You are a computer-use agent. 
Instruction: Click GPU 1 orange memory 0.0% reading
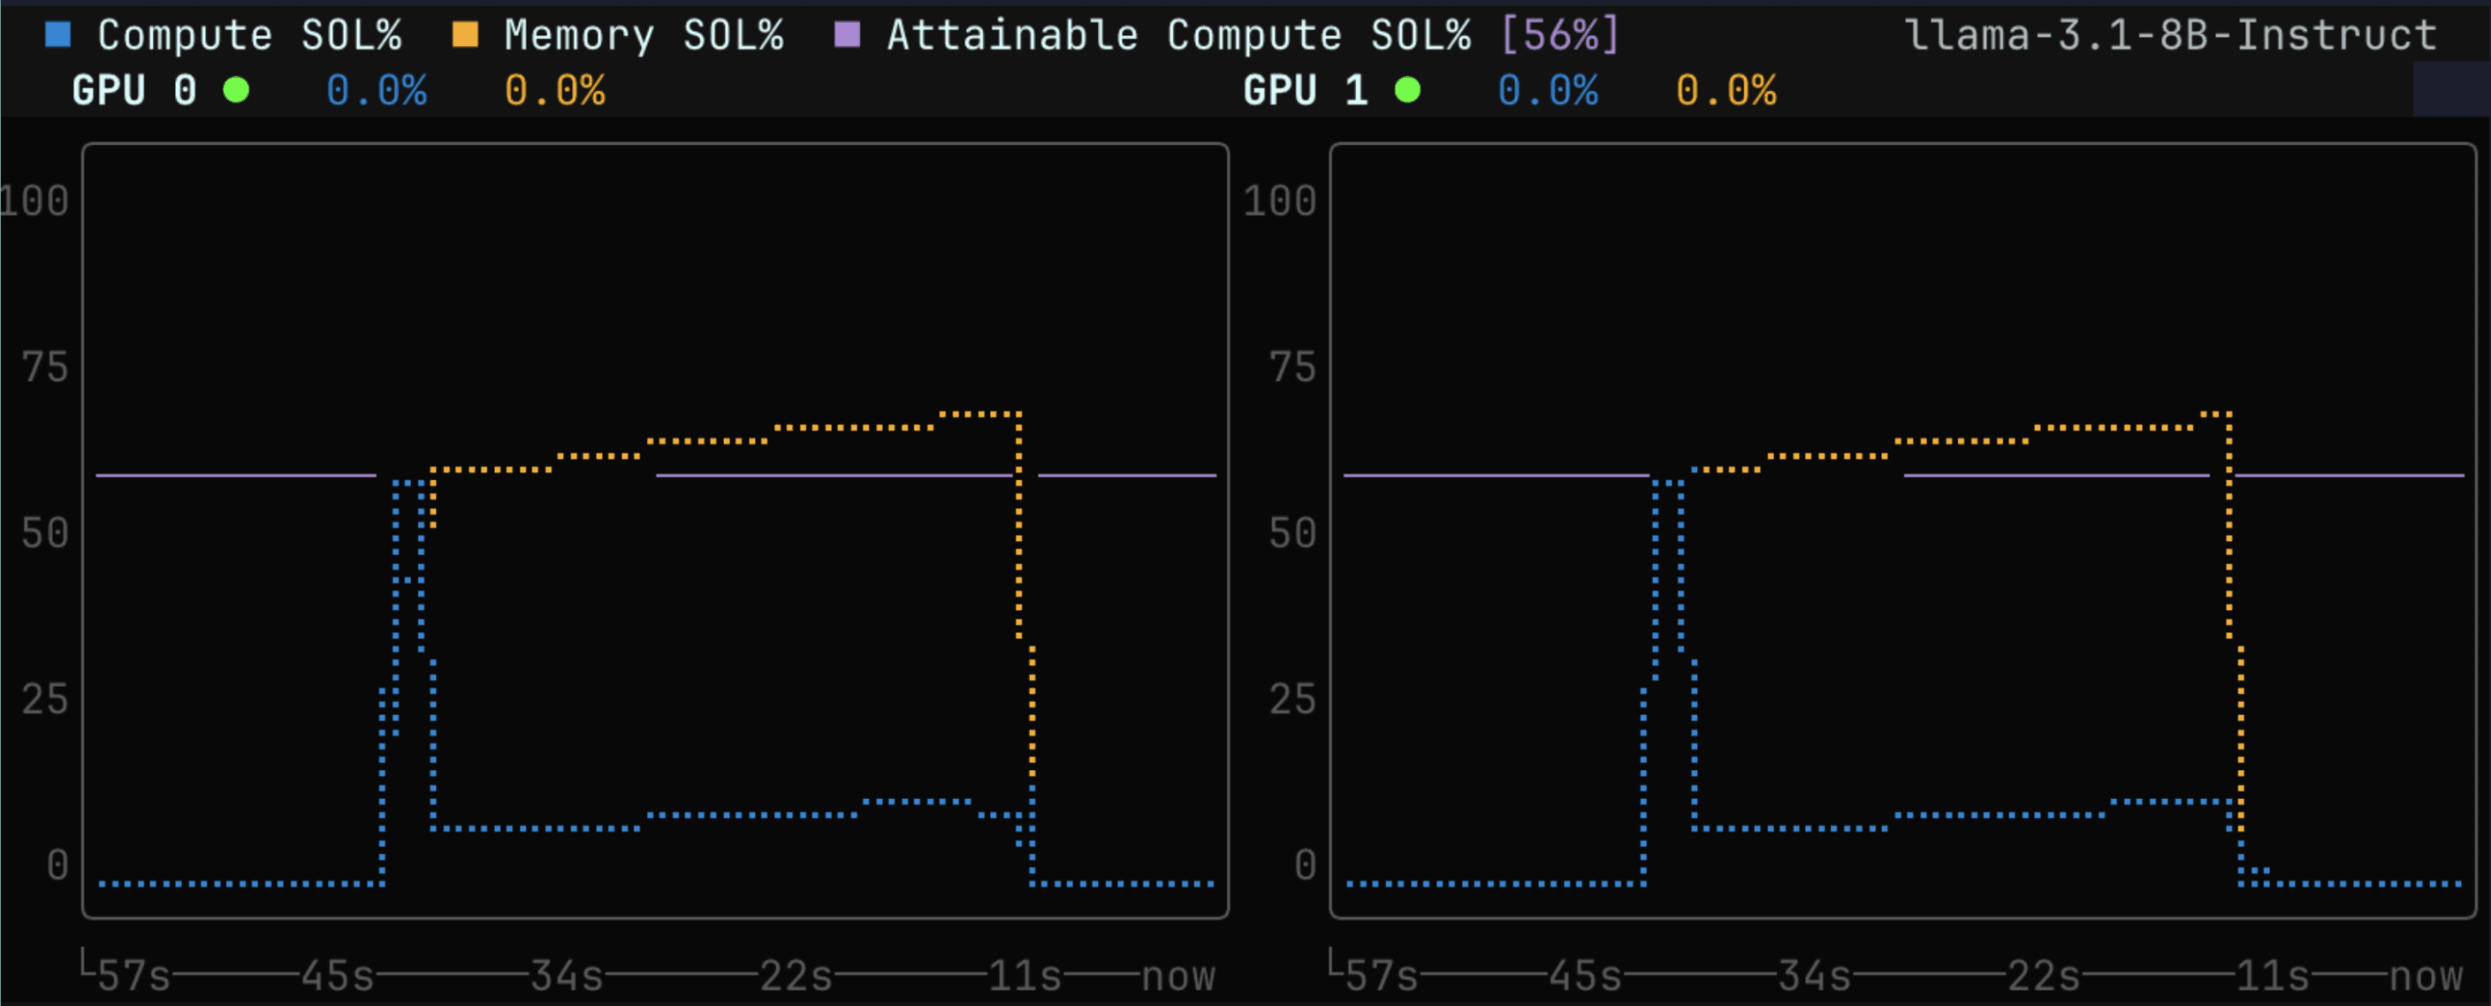[x=1725, y=91]
